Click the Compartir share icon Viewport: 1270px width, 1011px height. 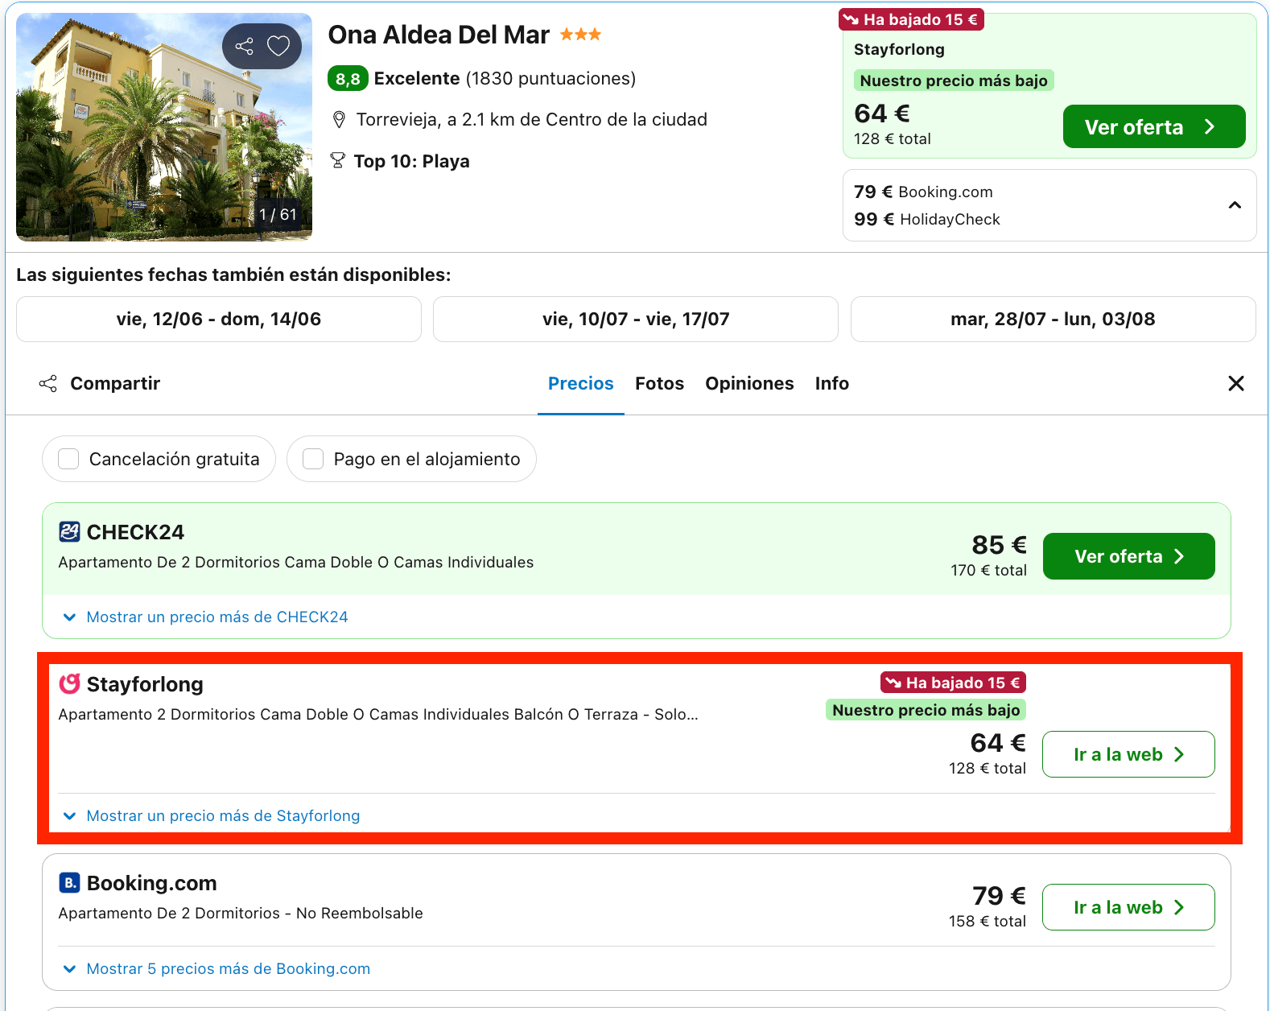48,384
